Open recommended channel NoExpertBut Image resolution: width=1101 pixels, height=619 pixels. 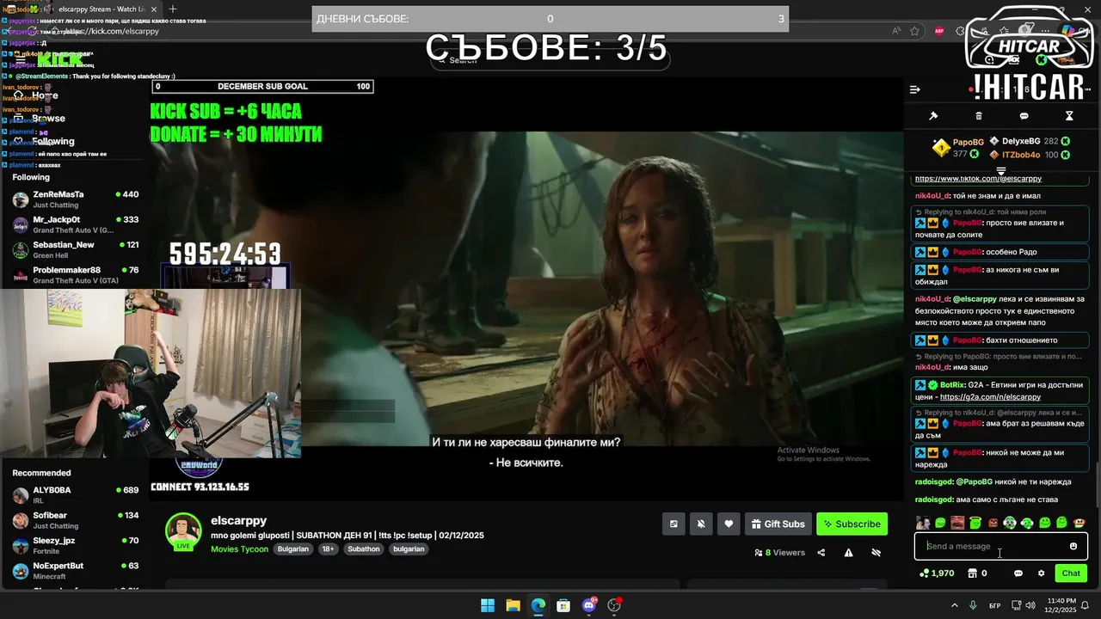point(75,570)
